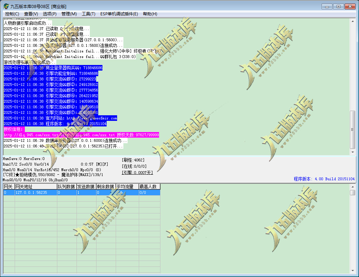Click the 引擎交流QQ群②: 249126912 line
The width and height of the screenshot is (359, 277).
[x=51, y=85]
